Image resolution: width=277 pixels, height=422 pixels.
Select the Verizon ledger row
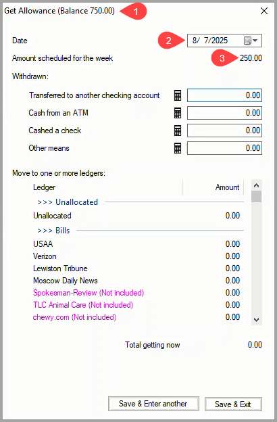[137, 256]
